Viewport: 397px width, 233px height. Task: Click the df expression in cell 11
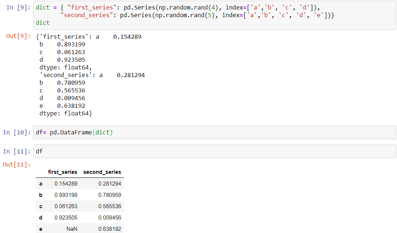click(x=39, y=151)
